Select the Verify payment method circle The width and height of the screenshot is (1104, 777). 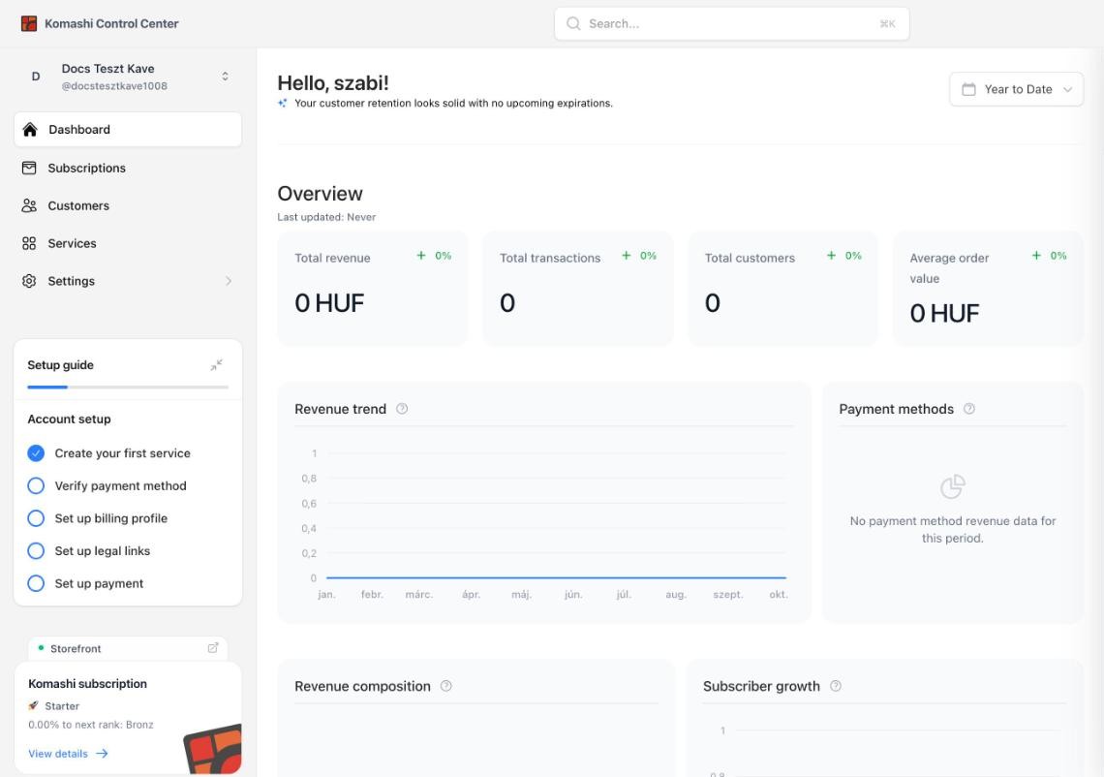tap(36, 485)
